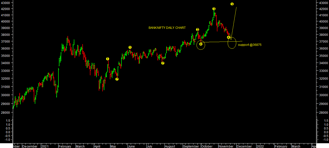Click the wave 5 marker atop the projection line
Image resolution: width=329 pixels, height=148 pixels.
click(x=232, y=4)
